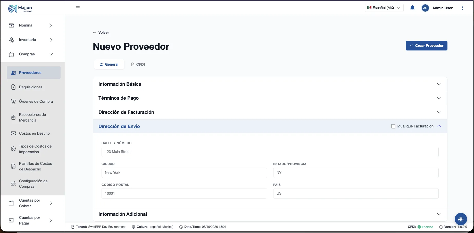The width and height of the screenshot is (474, 233).
Task: Expand the Términos de Pago section
Action: tap(270, 98)
